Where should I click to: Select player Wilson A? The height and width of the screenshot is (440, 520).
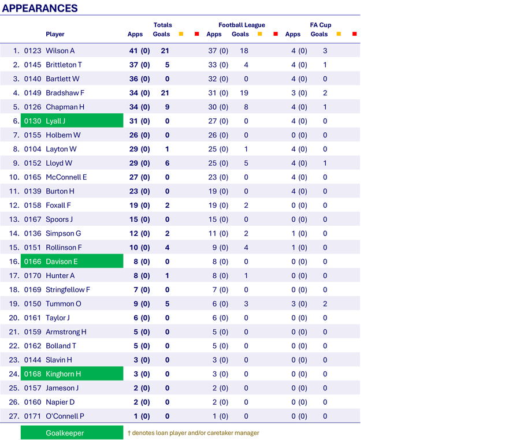[60, 51]
